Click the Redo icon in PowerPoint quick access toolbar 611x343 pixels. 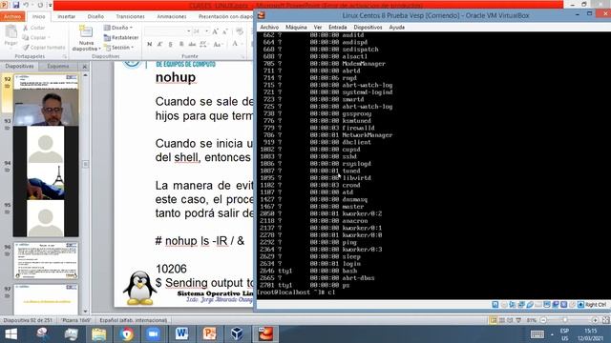(40, 5)
